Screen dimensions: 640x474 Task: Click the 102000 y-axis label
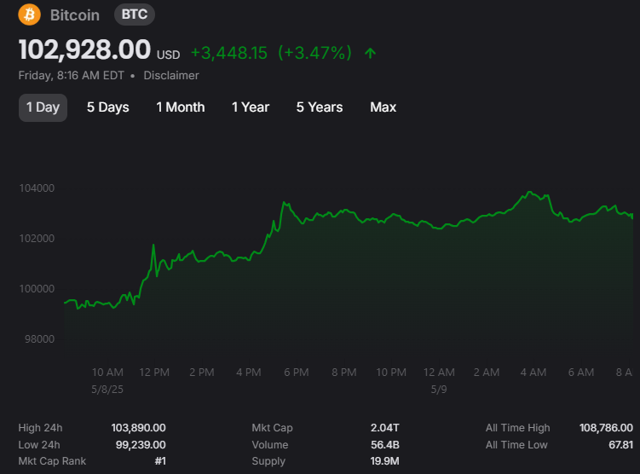tap(37, 239)
